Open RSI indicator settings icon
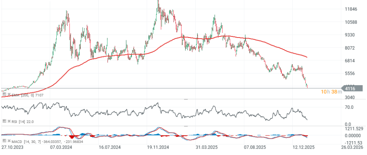367x155 pixels. point(4,121)
